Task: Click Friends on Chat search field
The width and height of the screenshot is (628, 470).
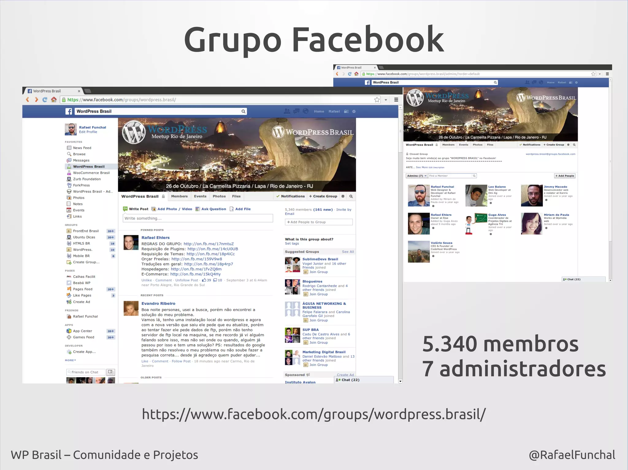Action: pyautogui.click(x=86, y=372)
